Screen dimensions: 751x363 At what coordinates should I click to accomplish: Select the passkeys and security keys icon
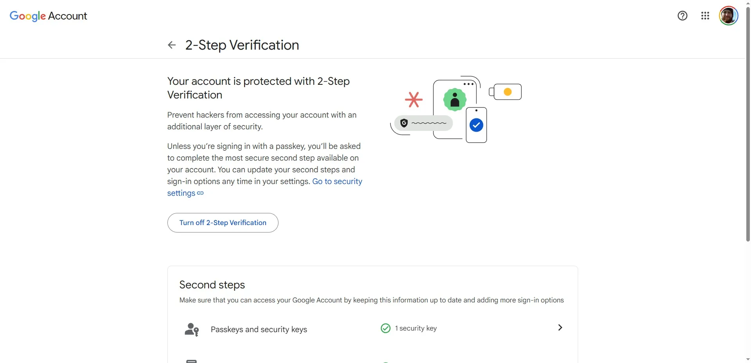(x=191, y=329)
